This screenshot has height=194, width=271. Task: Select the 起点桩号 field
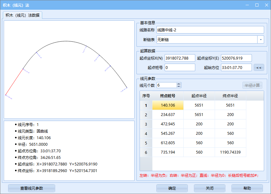pyautogui.click(x=180, y=67)
